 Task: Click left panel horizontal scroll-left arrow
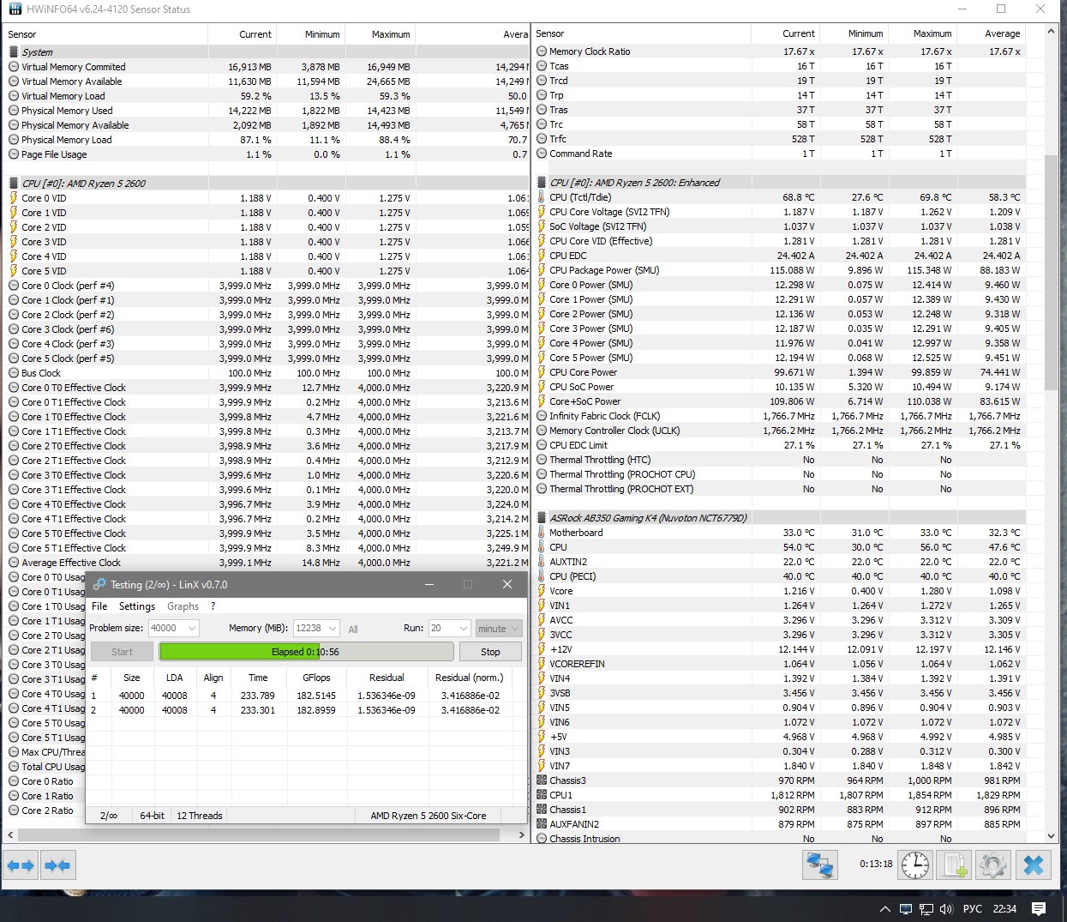coord(10,835)
